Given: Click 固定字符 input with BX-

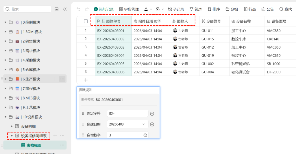Looking at the screenshot, I should (127, 113).
